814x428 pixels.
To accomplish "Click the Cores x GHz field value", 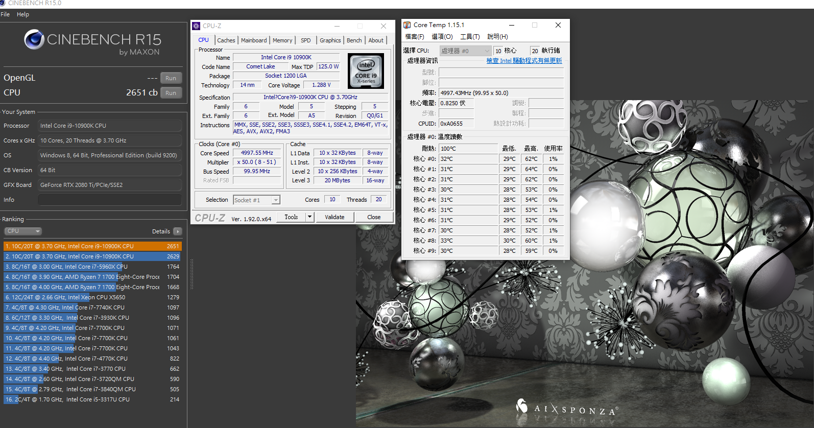I will (x=110, y=140).
